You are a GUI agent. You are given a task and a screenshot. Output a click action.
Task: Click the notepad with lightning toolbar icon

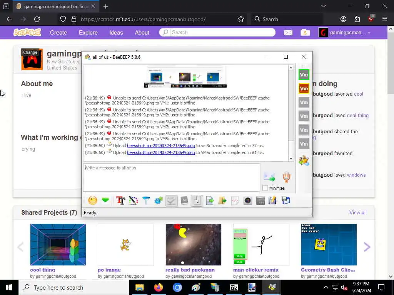point(273,201)
